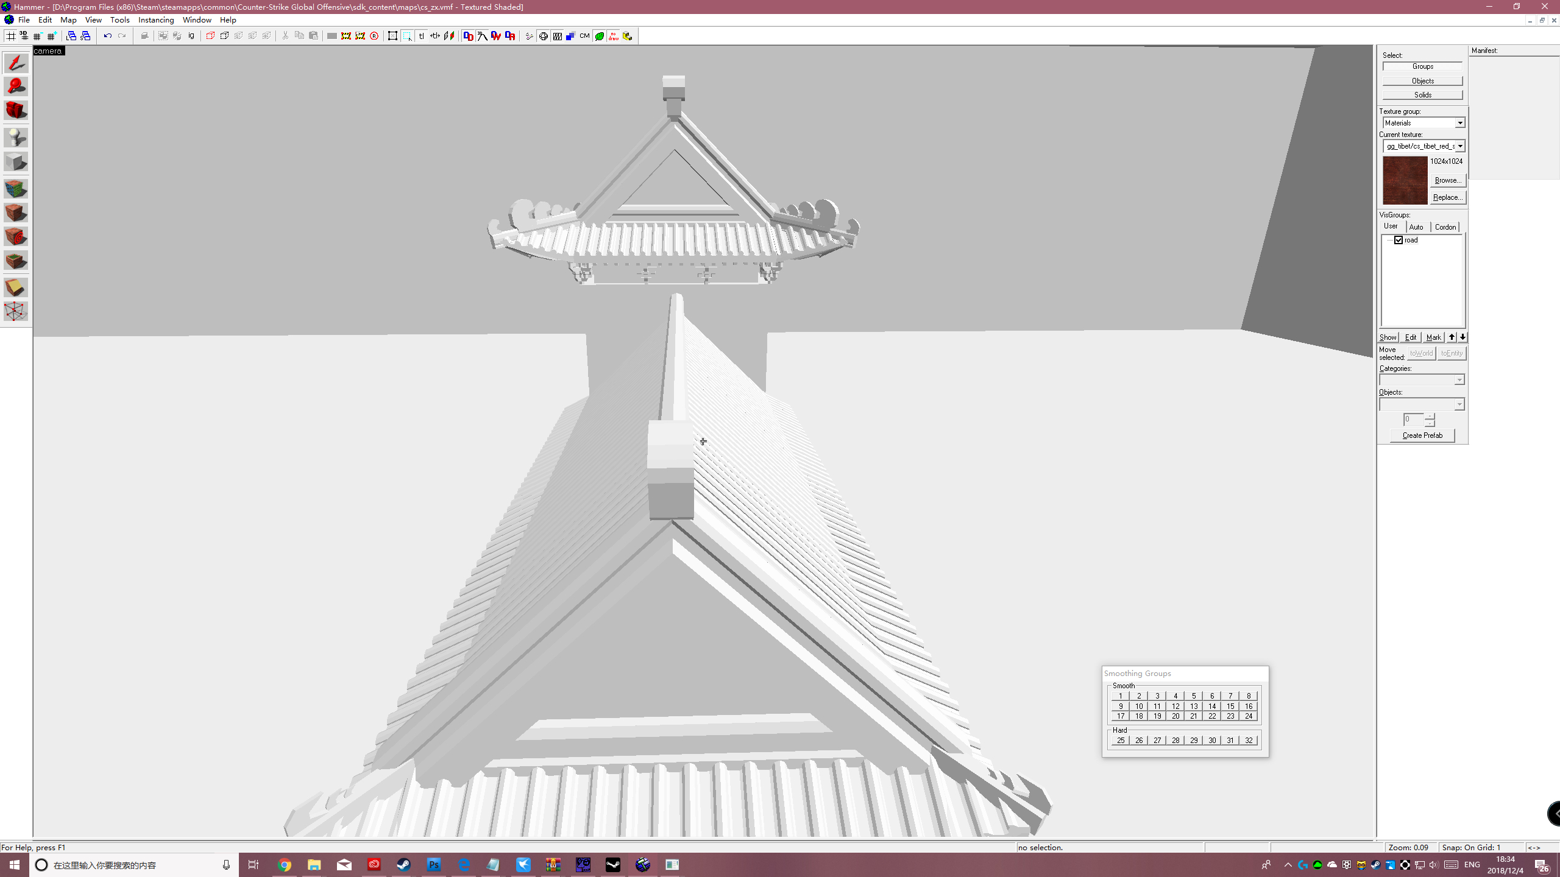This screenshot has height=877, width=1560.
Task: Select the Block creation tool
Action: coord(16,162)
